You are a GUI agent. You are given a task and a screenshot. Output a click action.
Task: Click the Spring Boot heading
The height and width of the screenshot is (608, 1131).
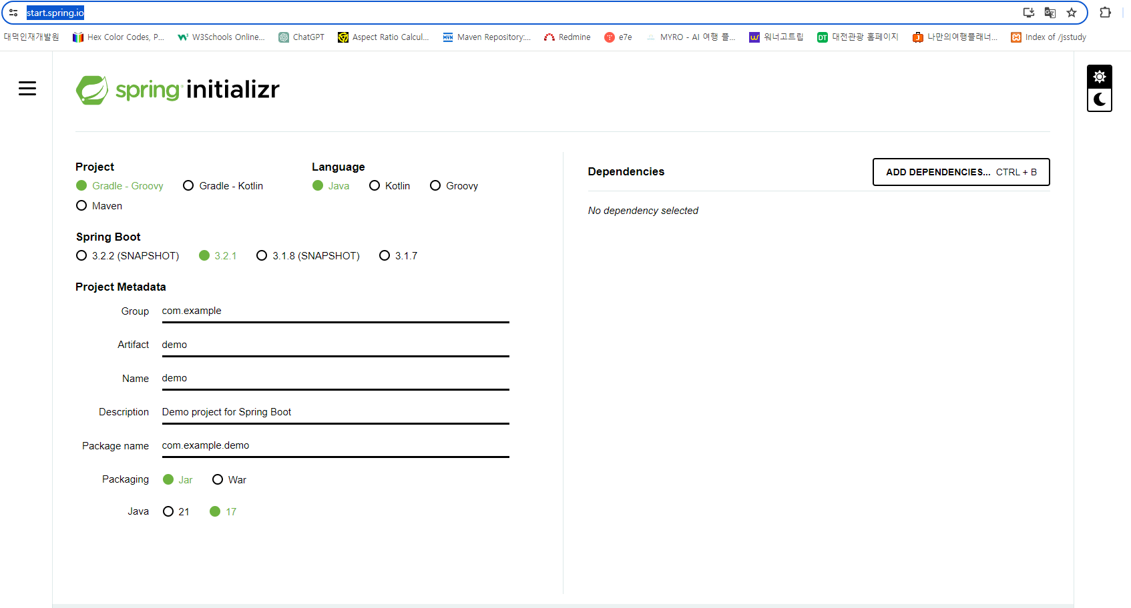pos(108,237)
